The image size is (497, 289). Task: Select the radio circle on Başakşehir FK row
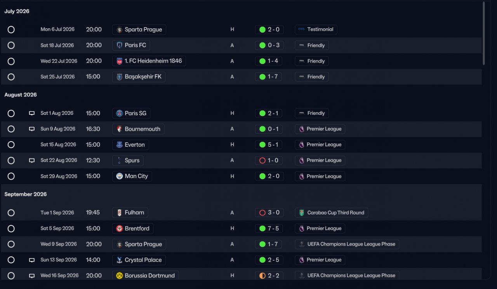11,77
